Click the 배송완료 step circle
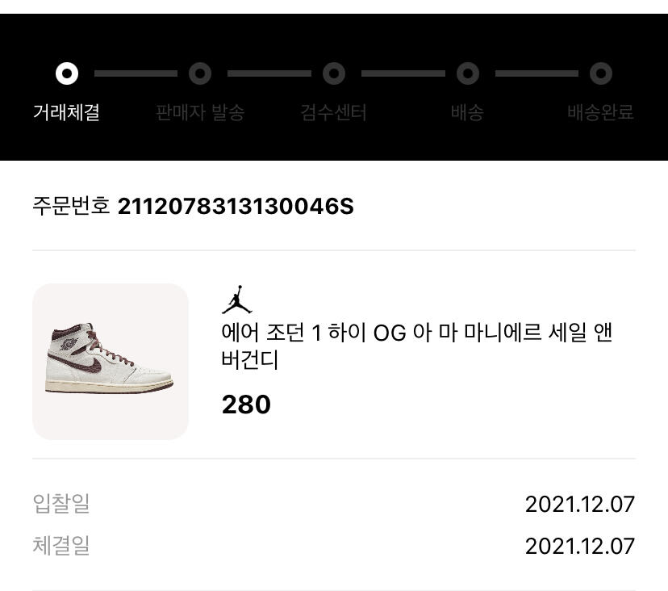668x591 pixels. click(601, 73)
